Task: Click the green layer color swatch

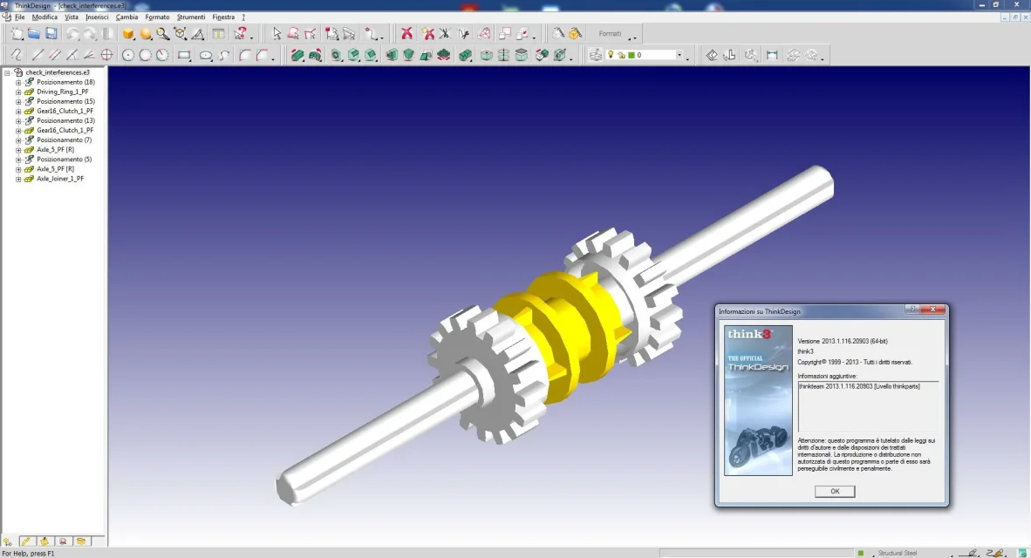Action: click(x=630, y=55)
